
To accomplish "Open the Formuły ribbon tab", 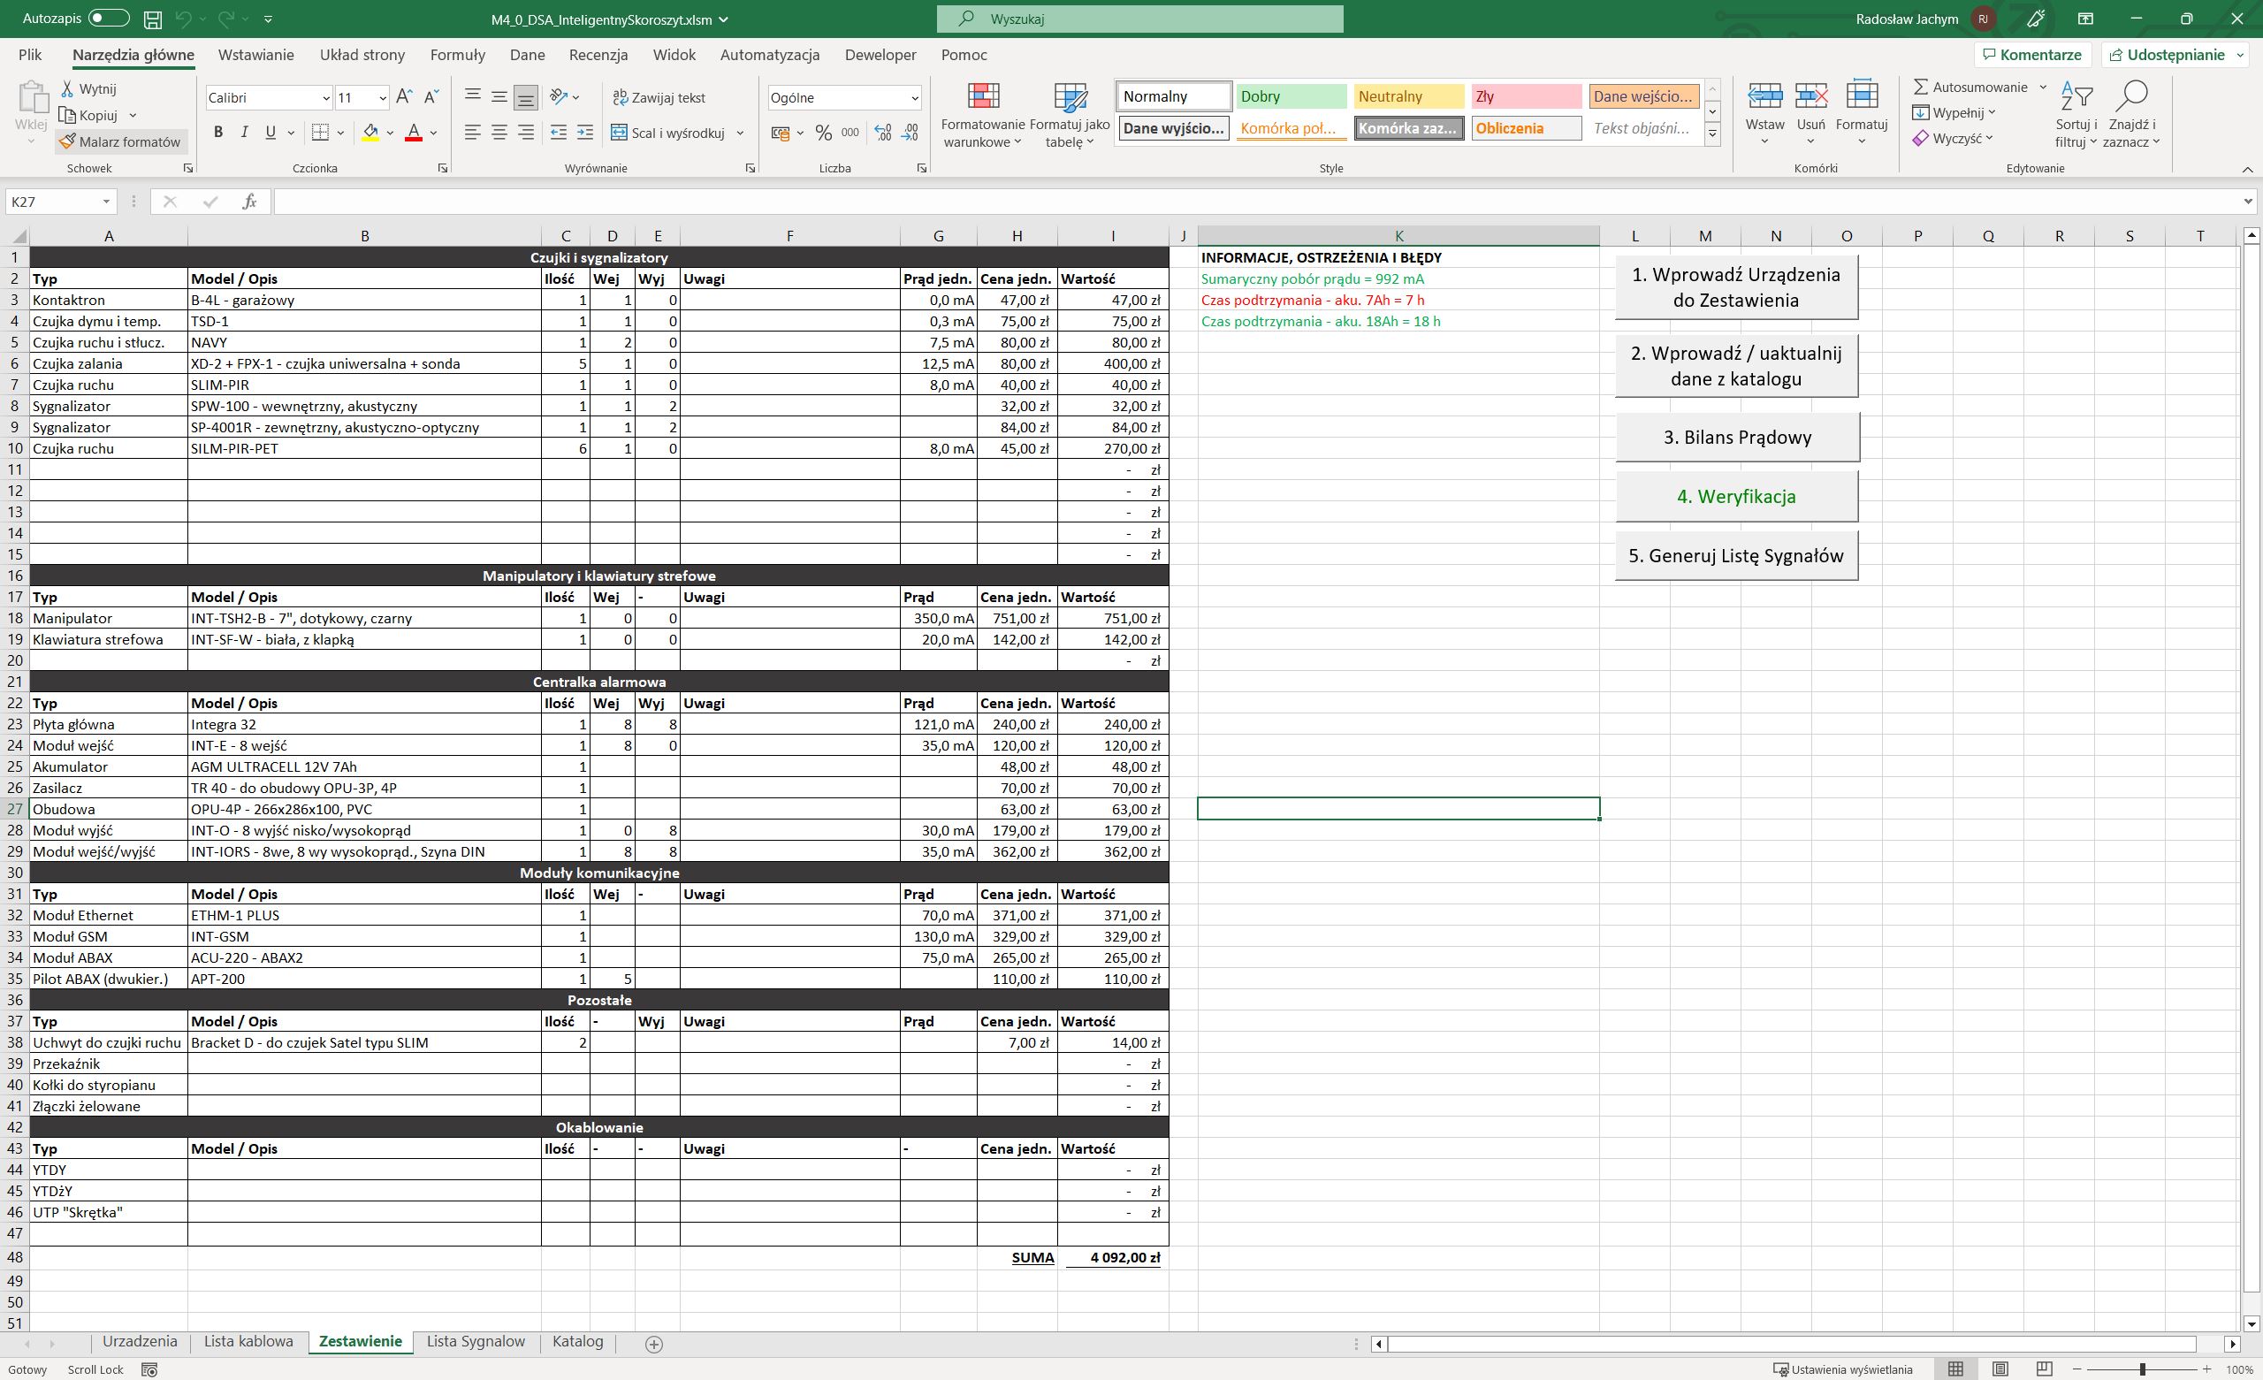I will (457, 55).
